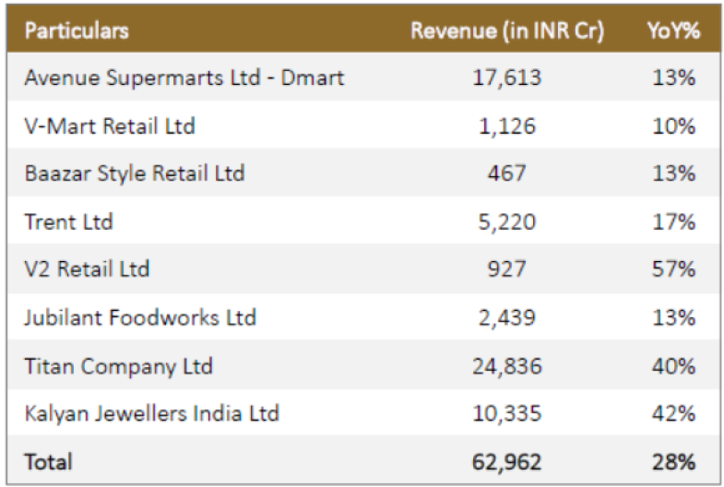Click the Revenue (in INR Cr) header
724x487 pixels.
click(507, 31)
